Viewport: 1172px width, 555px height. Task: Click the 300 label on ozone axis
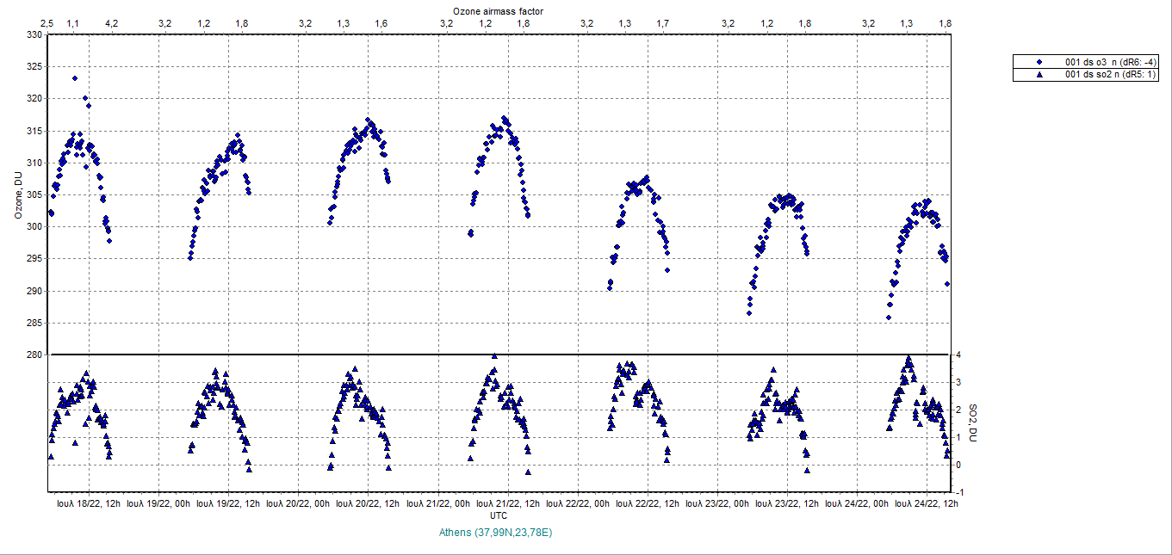(x=34, y=227)
